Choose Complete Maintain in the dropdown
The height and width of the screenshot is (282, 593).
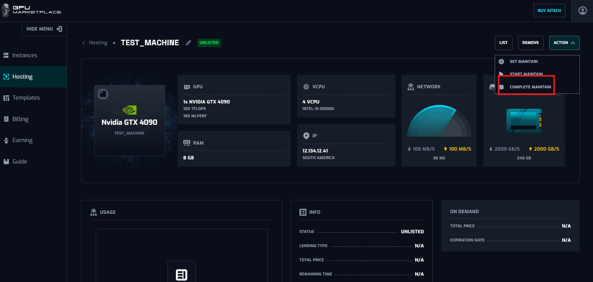[530, 87]
